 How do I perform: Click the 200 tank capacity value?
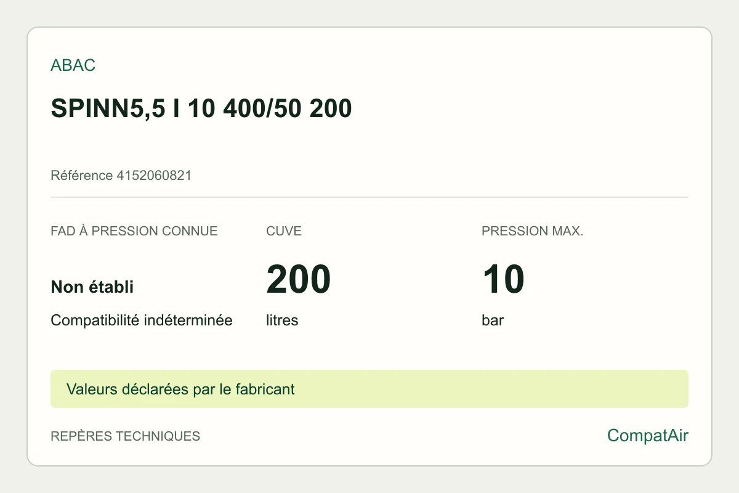coord(299,279)
